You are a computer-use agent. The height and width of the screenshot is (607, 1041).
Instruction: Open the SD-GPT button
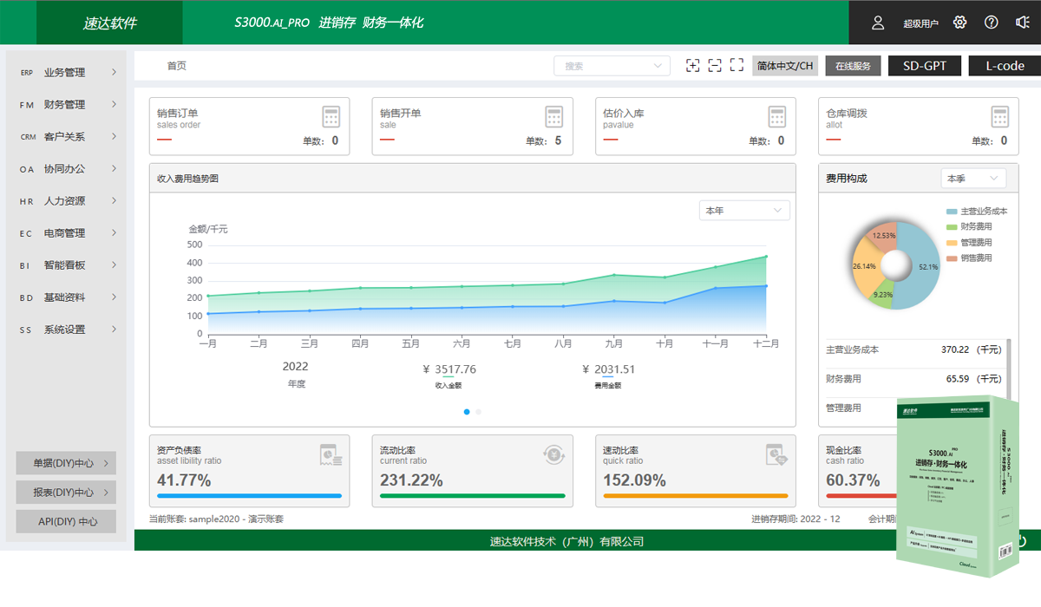924,66
